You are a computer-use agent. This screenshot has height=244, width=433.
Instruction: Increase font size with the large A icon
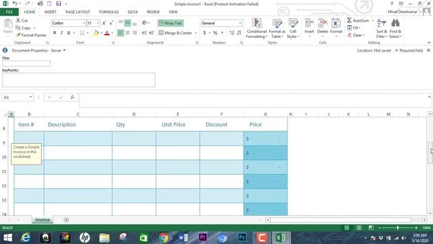point(104,23)
